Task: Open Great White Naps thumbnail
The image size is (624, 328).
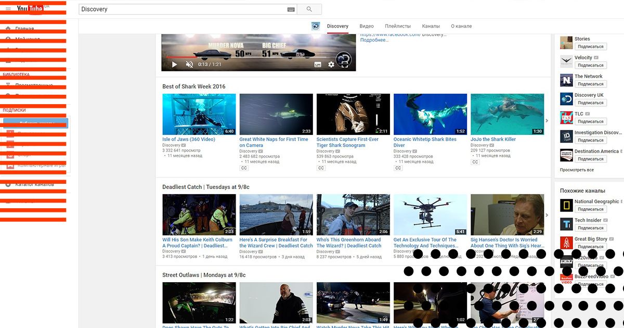Action: 276,115
